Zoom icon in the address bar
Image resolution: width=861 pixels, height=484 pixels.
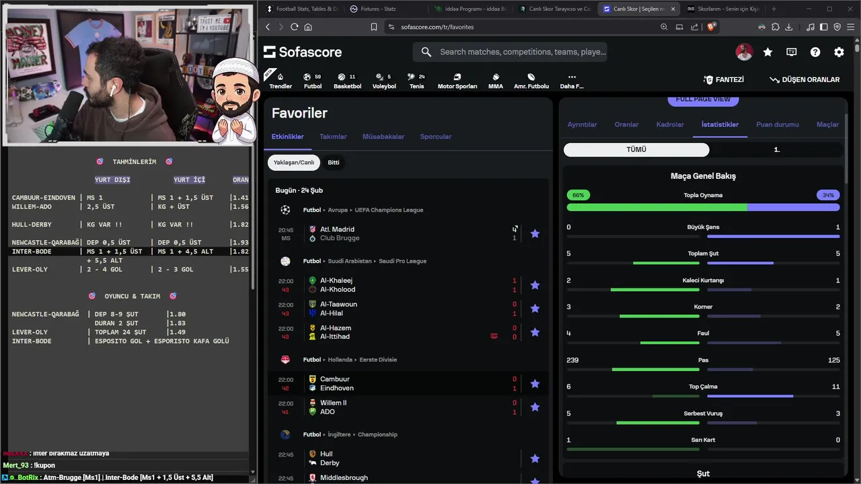pyautogui.click(x=664, y=27)
